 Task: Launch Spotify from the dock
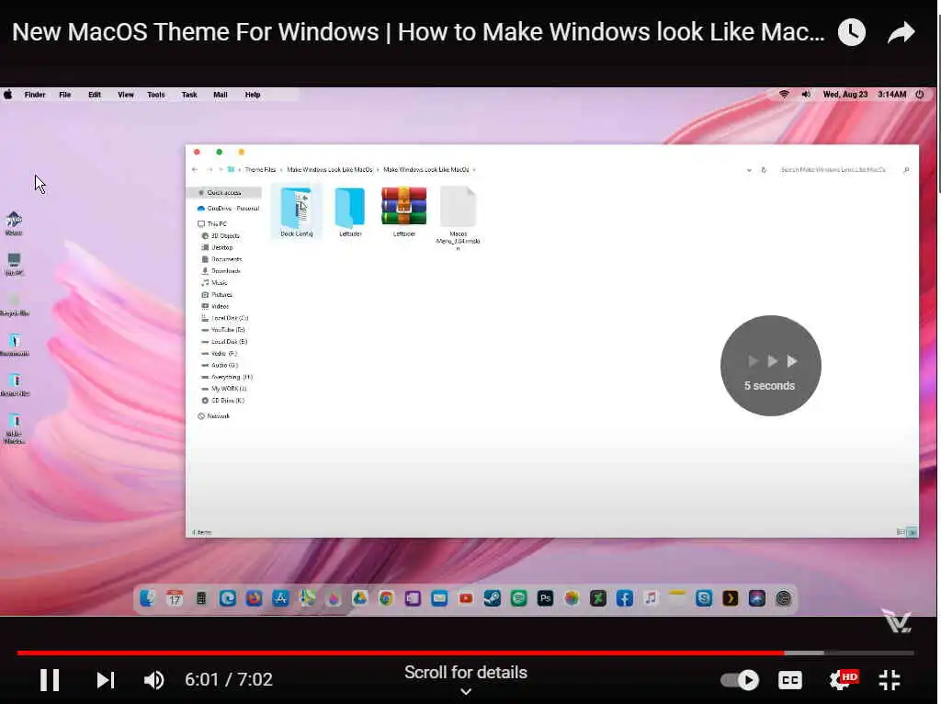tap(519, 598)
